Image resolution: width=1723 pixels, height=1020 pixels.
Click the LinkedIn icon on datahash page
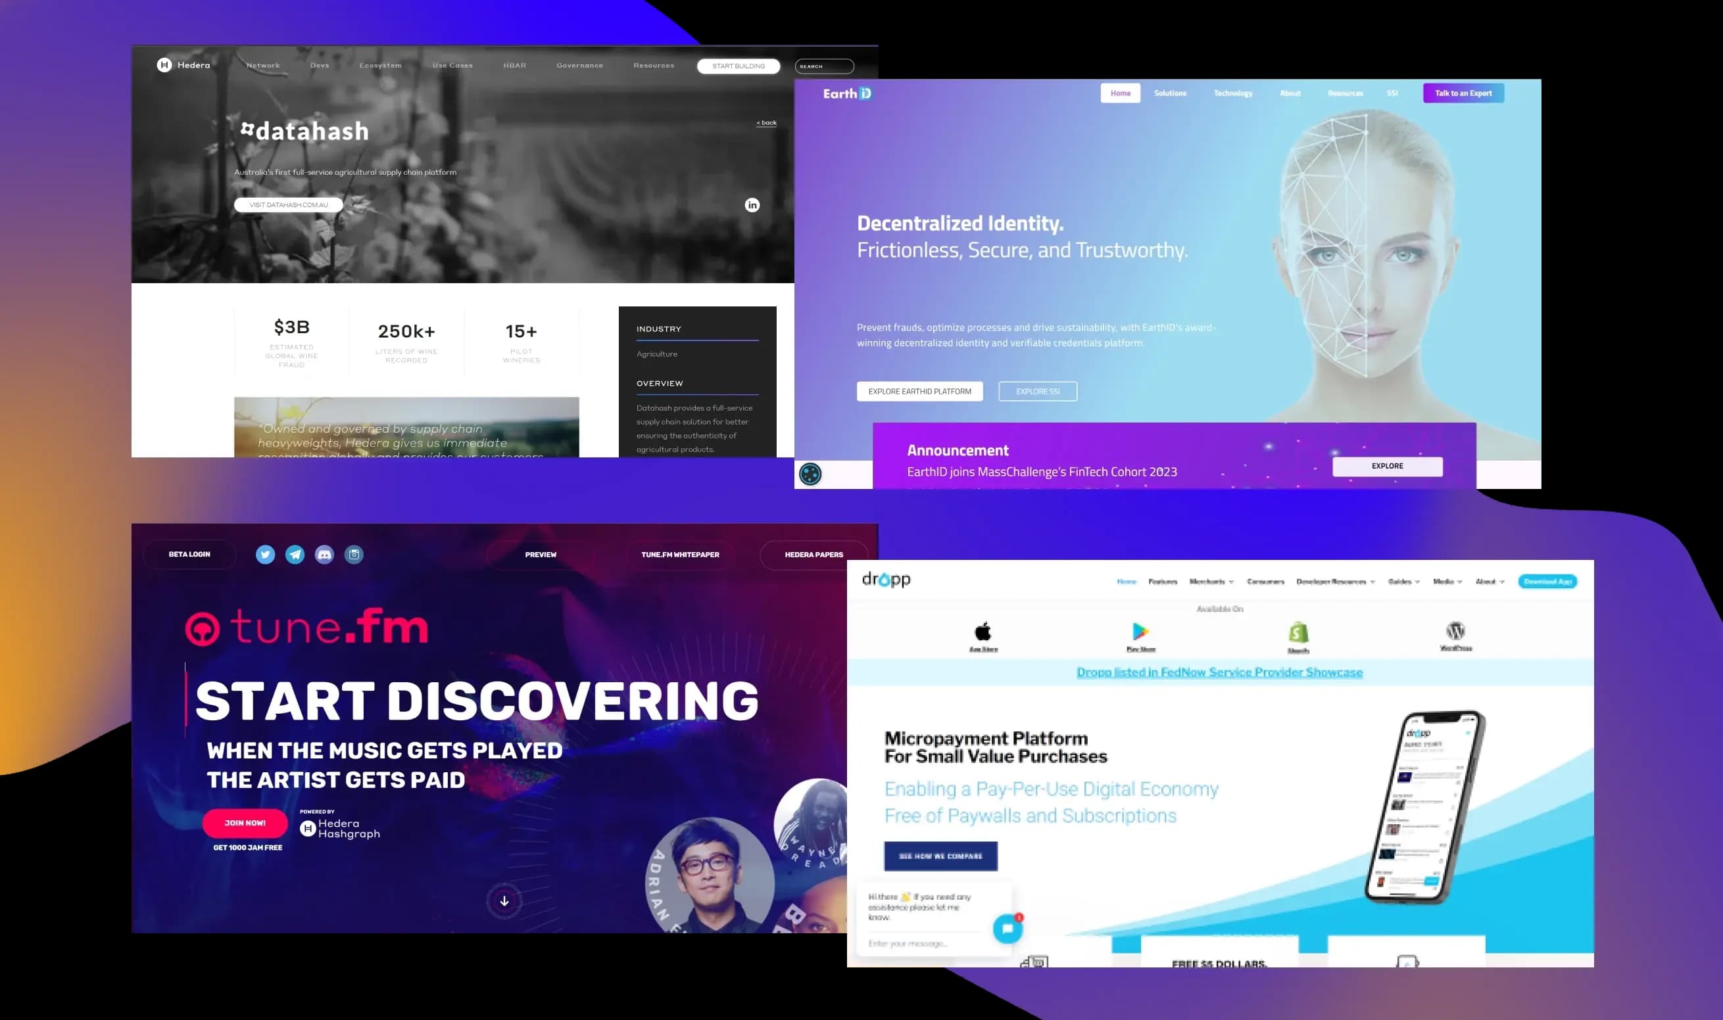pos(752,203)
